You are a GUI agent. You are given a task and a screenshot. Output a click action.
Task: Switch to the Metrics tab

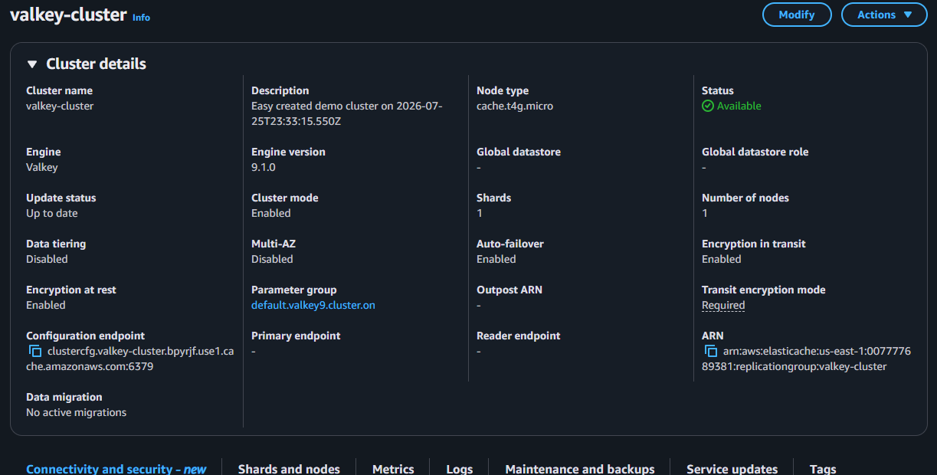393,469
